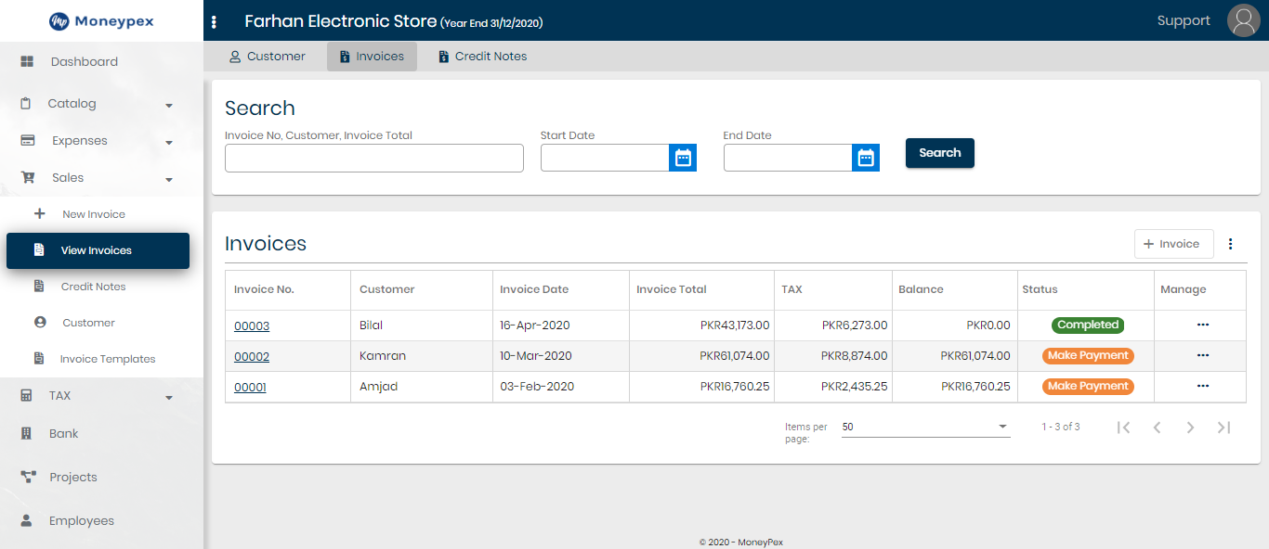
Task: Open Manage menu for invoice 00002
Action: click(1203, 355)
